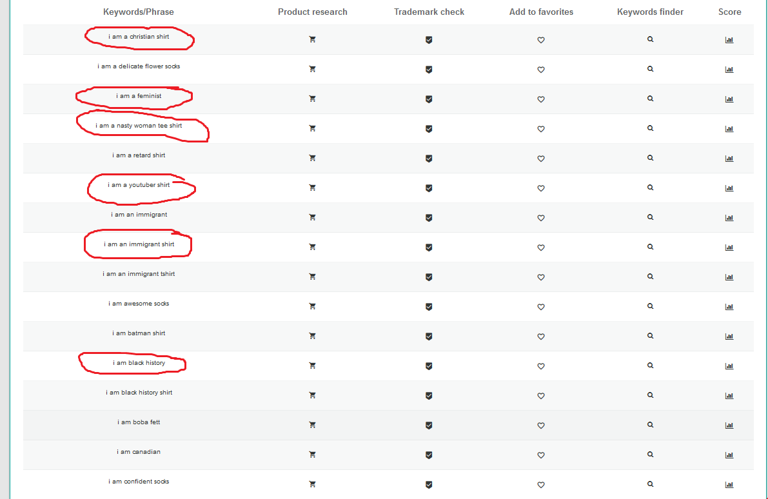Select keyword 'i am canadian'
The image size is (768, 499).
(x=139, y=452)
